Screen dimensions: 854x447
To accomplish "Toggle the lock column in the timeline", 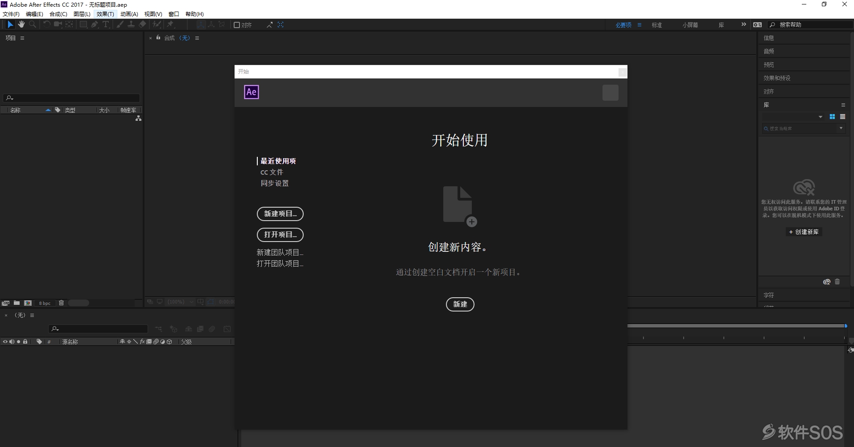I will click(25, 342).
